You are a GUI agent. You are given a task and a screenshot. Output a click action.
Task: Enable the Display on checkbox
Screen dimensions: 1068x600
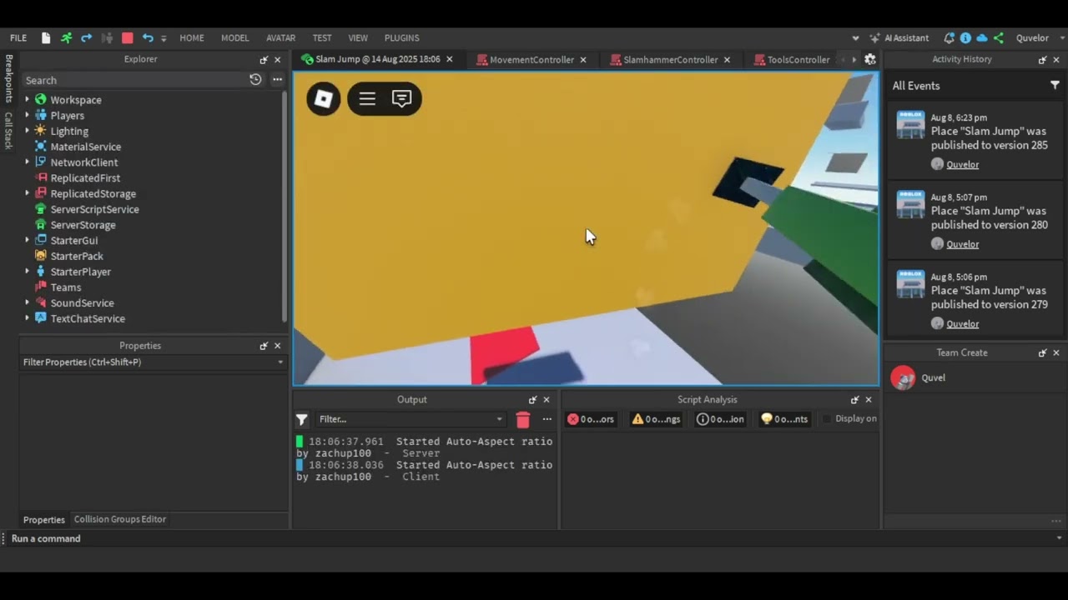pos(827,418)
